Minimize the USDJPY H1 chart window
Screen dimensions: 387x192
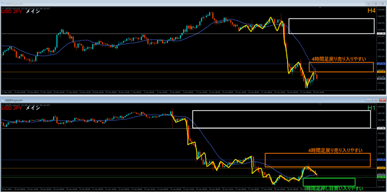(369, 100)
